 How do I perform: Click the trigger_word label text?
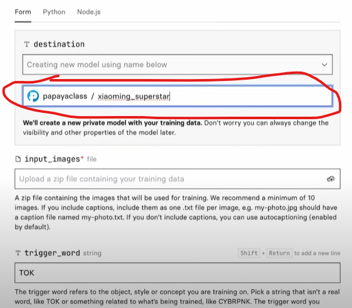[52, 253]
